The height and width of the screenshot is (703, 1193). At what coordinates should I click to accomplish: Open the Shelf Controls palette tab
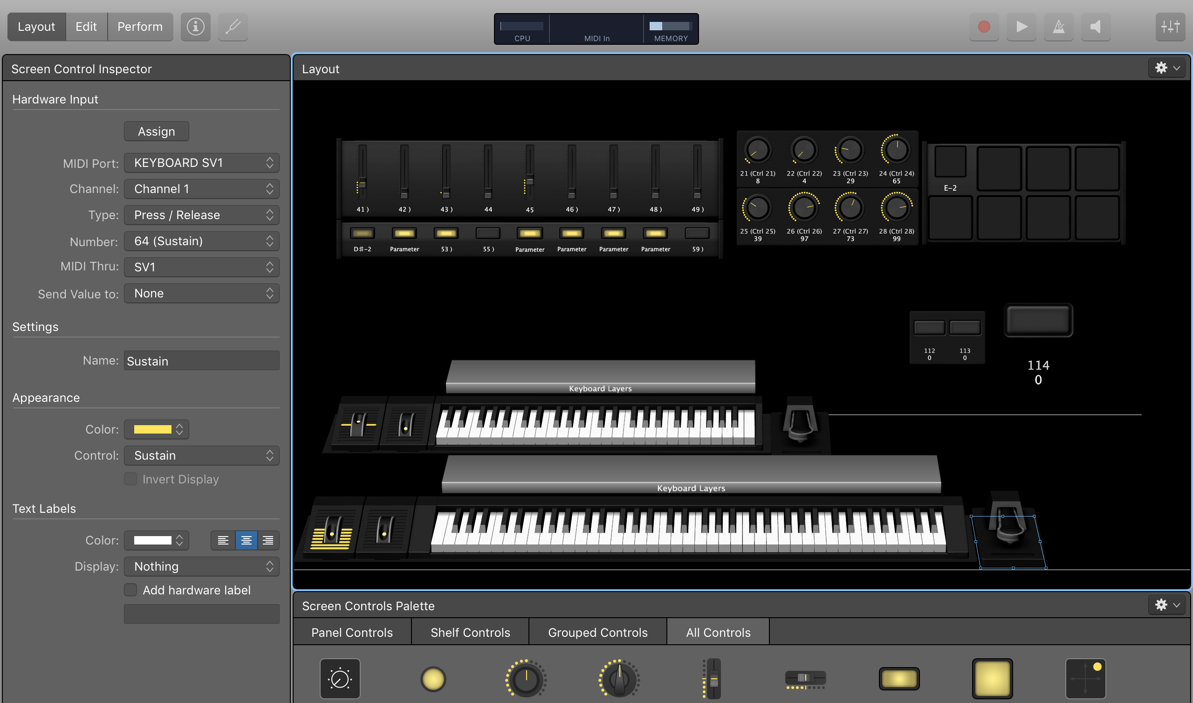(x=470, y=633)
